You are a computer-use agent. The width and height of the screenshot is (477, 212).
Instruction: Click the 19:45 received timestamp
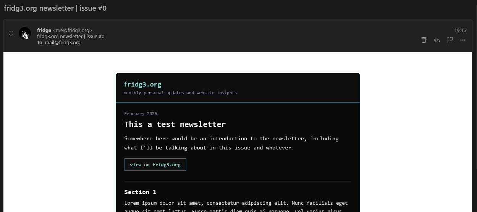460,30
